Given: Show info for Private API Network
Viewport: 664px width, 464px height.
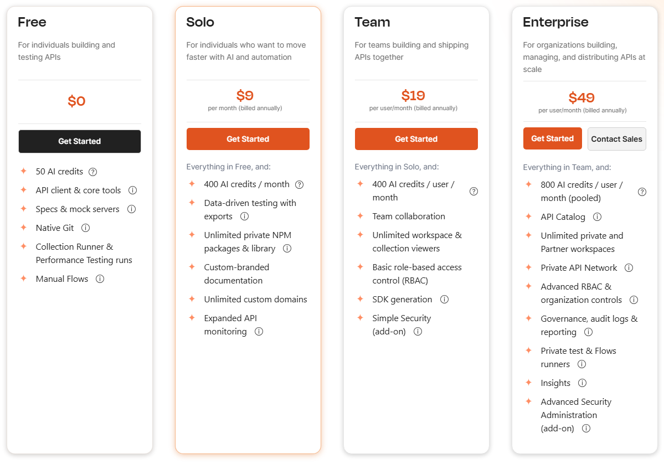Looking at the screenshot, I should pos(629,268).
